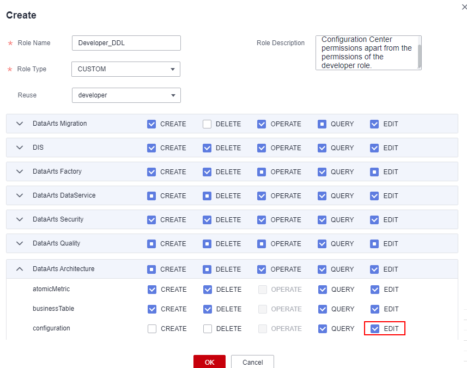
Task: Uncheck CREATE for DataArts Security
Action: [151, 220]
